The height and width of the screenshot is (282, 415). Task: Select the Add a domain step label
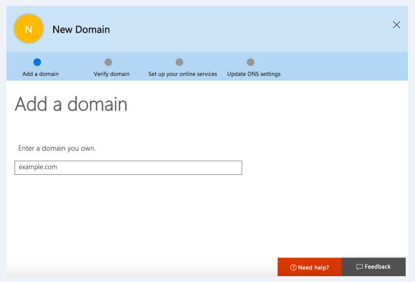[40, 74]
